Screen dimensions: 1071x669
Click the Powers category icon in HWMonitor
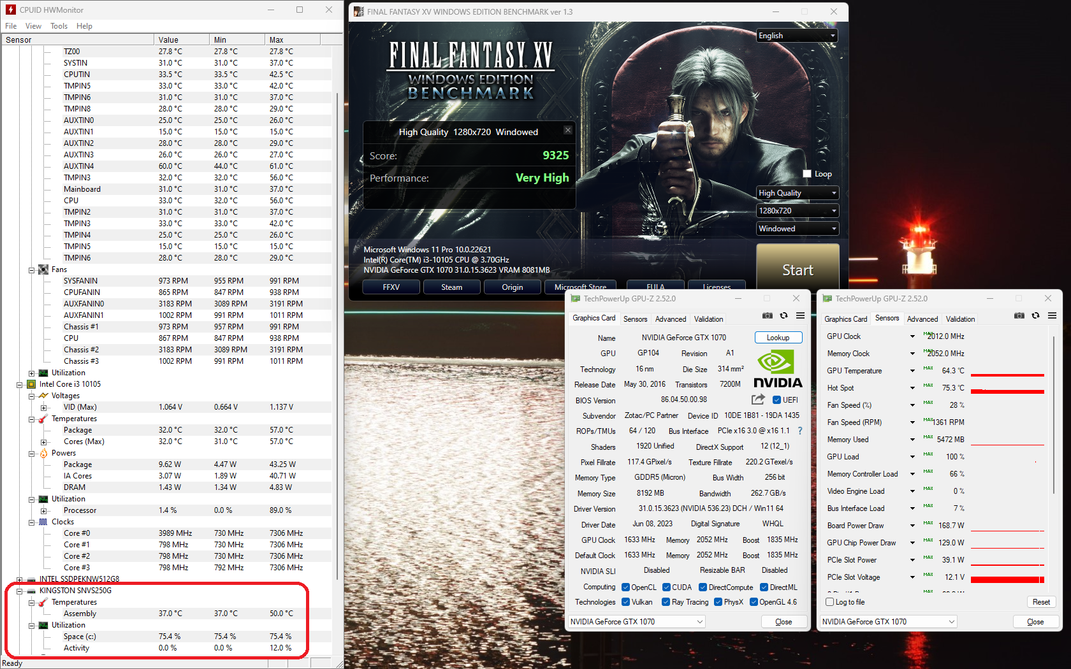click(43, 453)
